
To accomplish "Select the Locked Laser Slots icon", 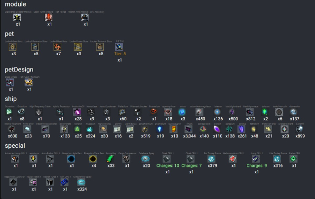I will pos(79,47).
